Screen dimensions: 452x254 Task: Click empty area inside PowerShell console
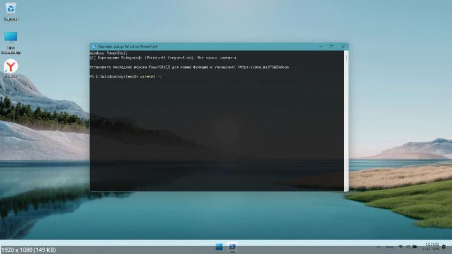click(216, 140)
